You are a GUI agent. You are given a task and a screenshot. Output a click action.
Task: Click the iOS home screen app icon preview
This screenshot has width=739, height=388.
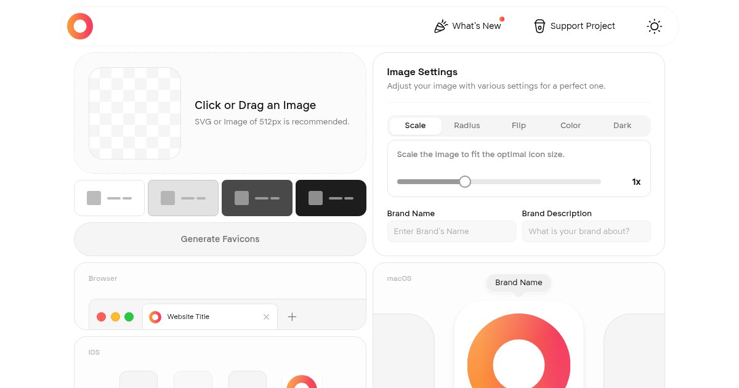(302, 379)
